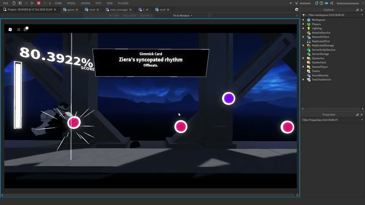Image resolution: width=365 pixels, height=205 pixels.
Task: Open the in-game chat icon with badge
Action: [26, 29]
